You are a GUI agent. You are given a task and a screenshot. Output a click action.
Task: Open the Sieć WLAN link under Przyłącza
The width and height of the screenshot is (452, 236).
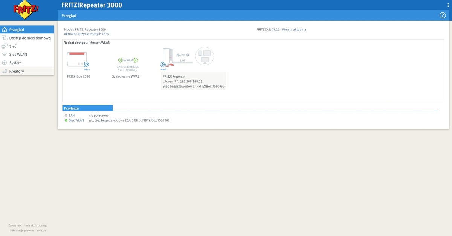(76, 120)
